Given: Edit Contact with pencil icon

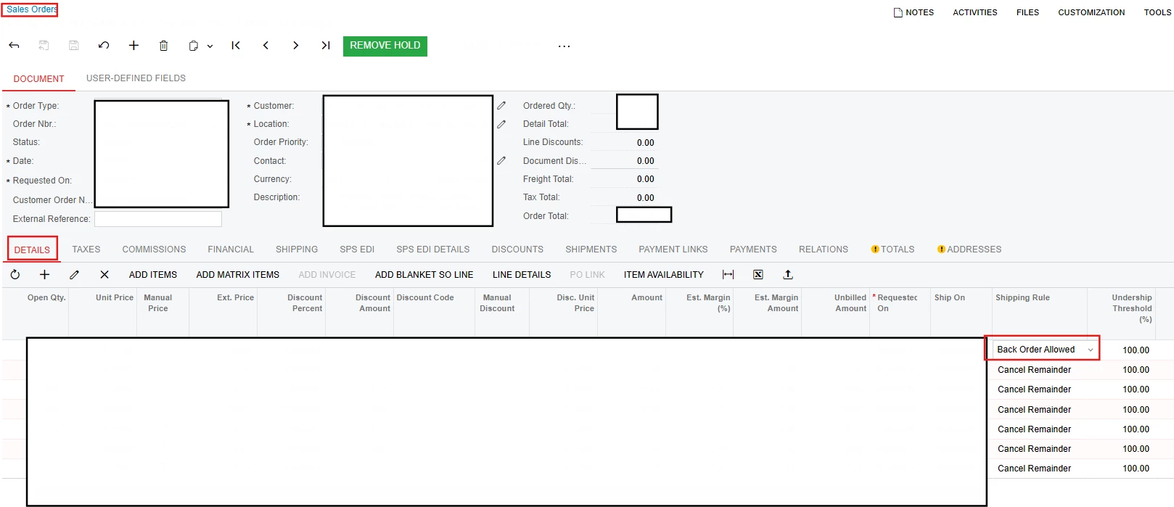Looking at the screenshot, I should coord(501,161).
